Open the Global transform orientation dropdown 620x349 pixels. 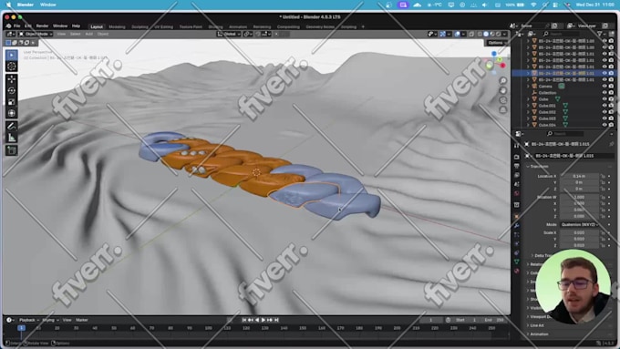pos(229,35)
